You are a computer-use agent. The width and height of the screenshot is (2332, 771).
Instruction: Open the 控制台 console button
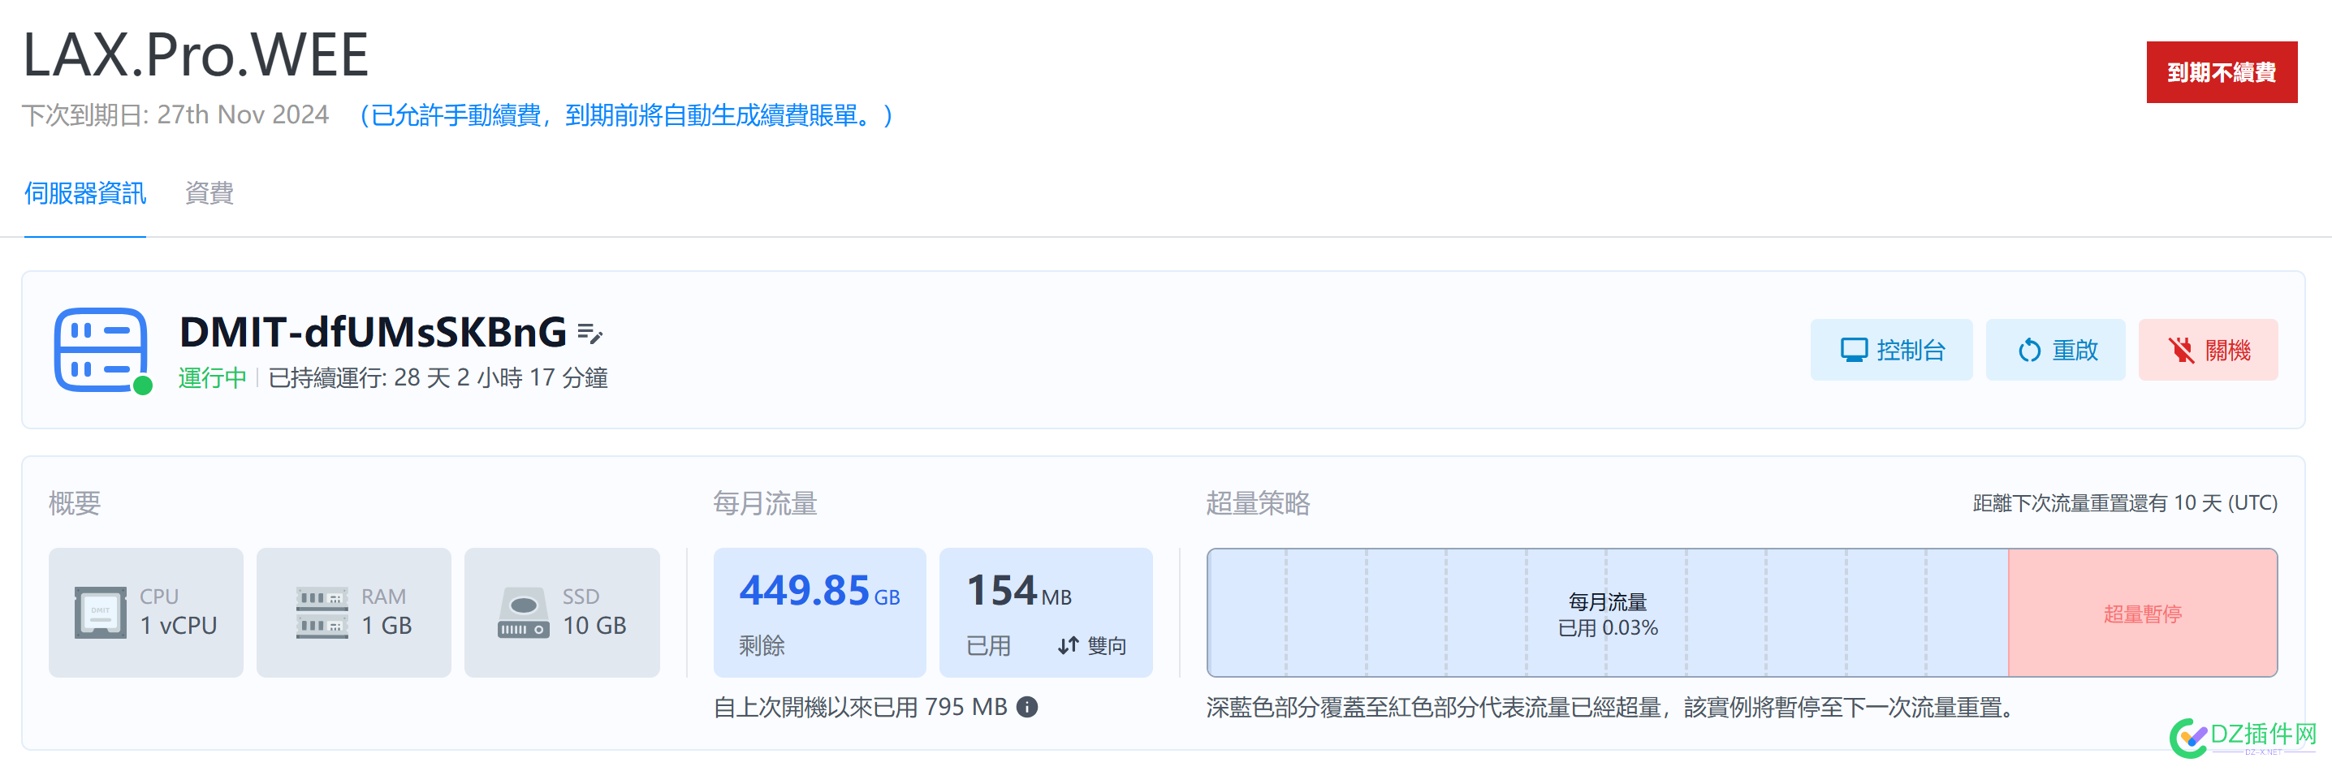coord(1891,351)
